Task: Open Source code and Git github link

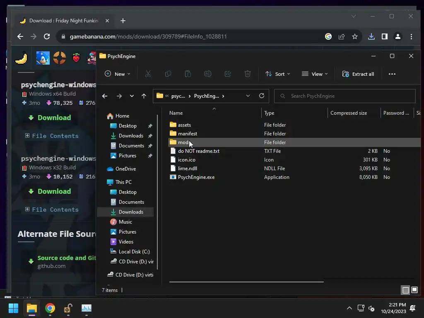Action: coord(67,258)
